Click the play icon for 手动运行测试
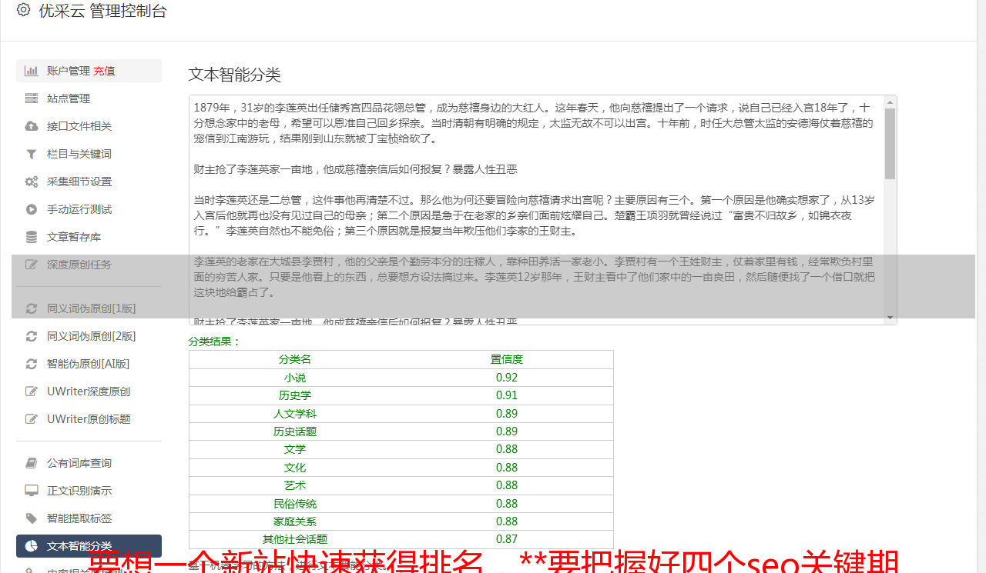986x573 pixels. [32, 209]
